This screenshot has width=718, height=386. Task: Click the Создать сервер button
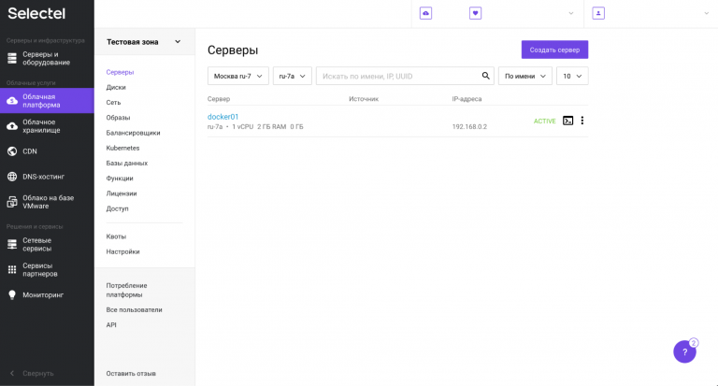coord(554,50)
